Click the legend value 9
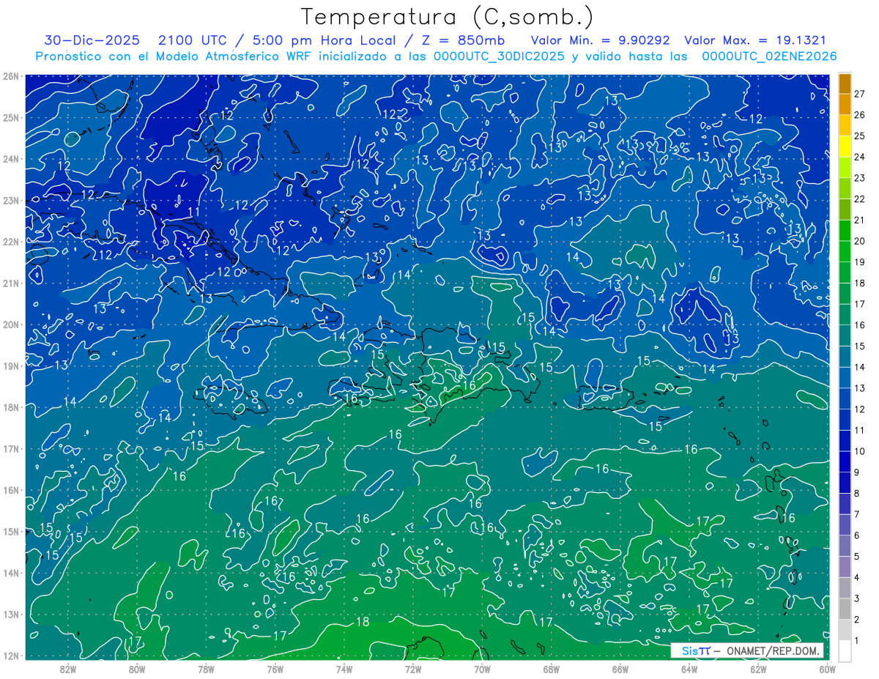This screenshot has height=679, width=879. point(858,472)
